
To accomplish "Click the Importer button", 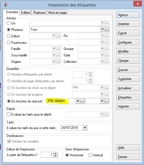I will point(128,106).
